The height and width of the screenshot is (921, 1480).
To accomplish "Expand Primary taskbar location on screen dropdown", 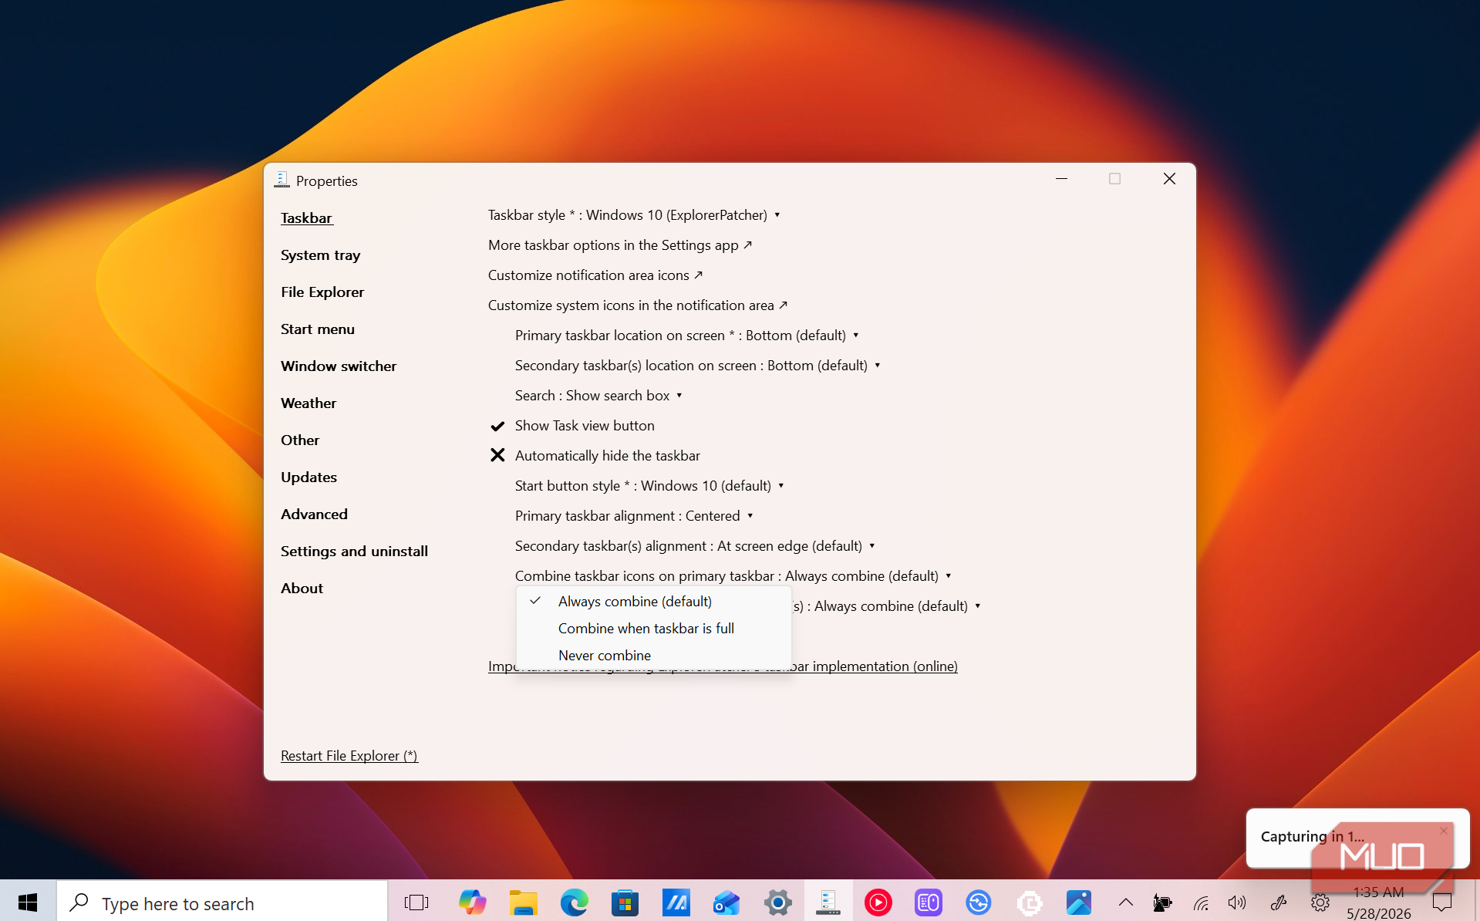I will pos(687,336).
